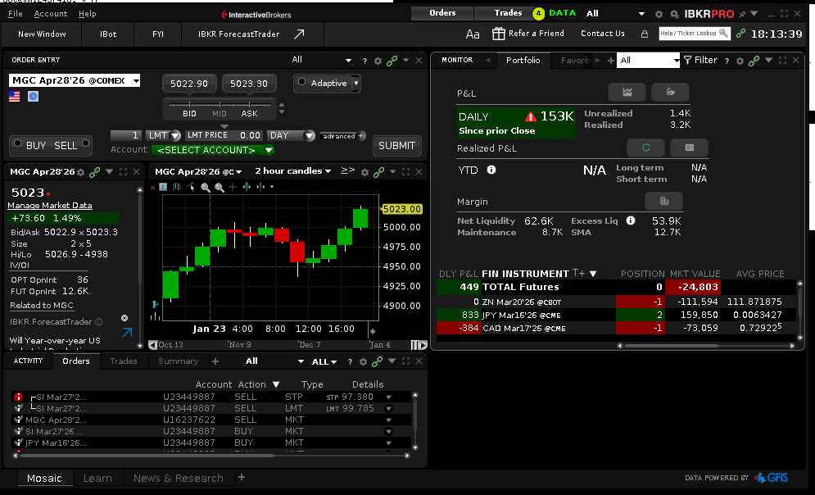Screen dimensions: 815x495
Task: Open the Order Entry configuration gear
Action: click(x=378, y=61)
